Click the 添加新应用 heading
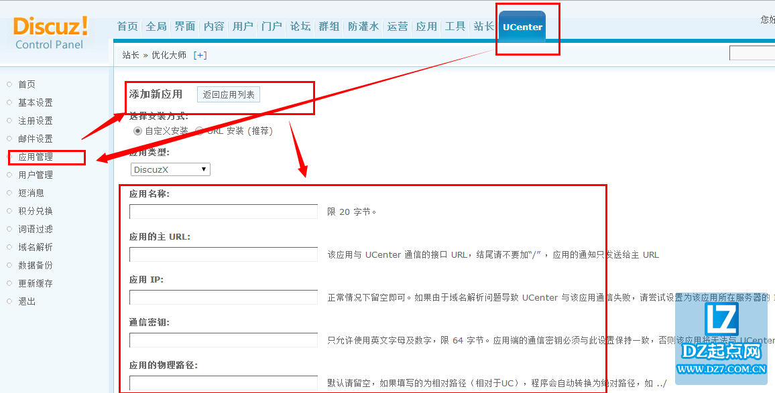775x393 pixels. (156, 94)
